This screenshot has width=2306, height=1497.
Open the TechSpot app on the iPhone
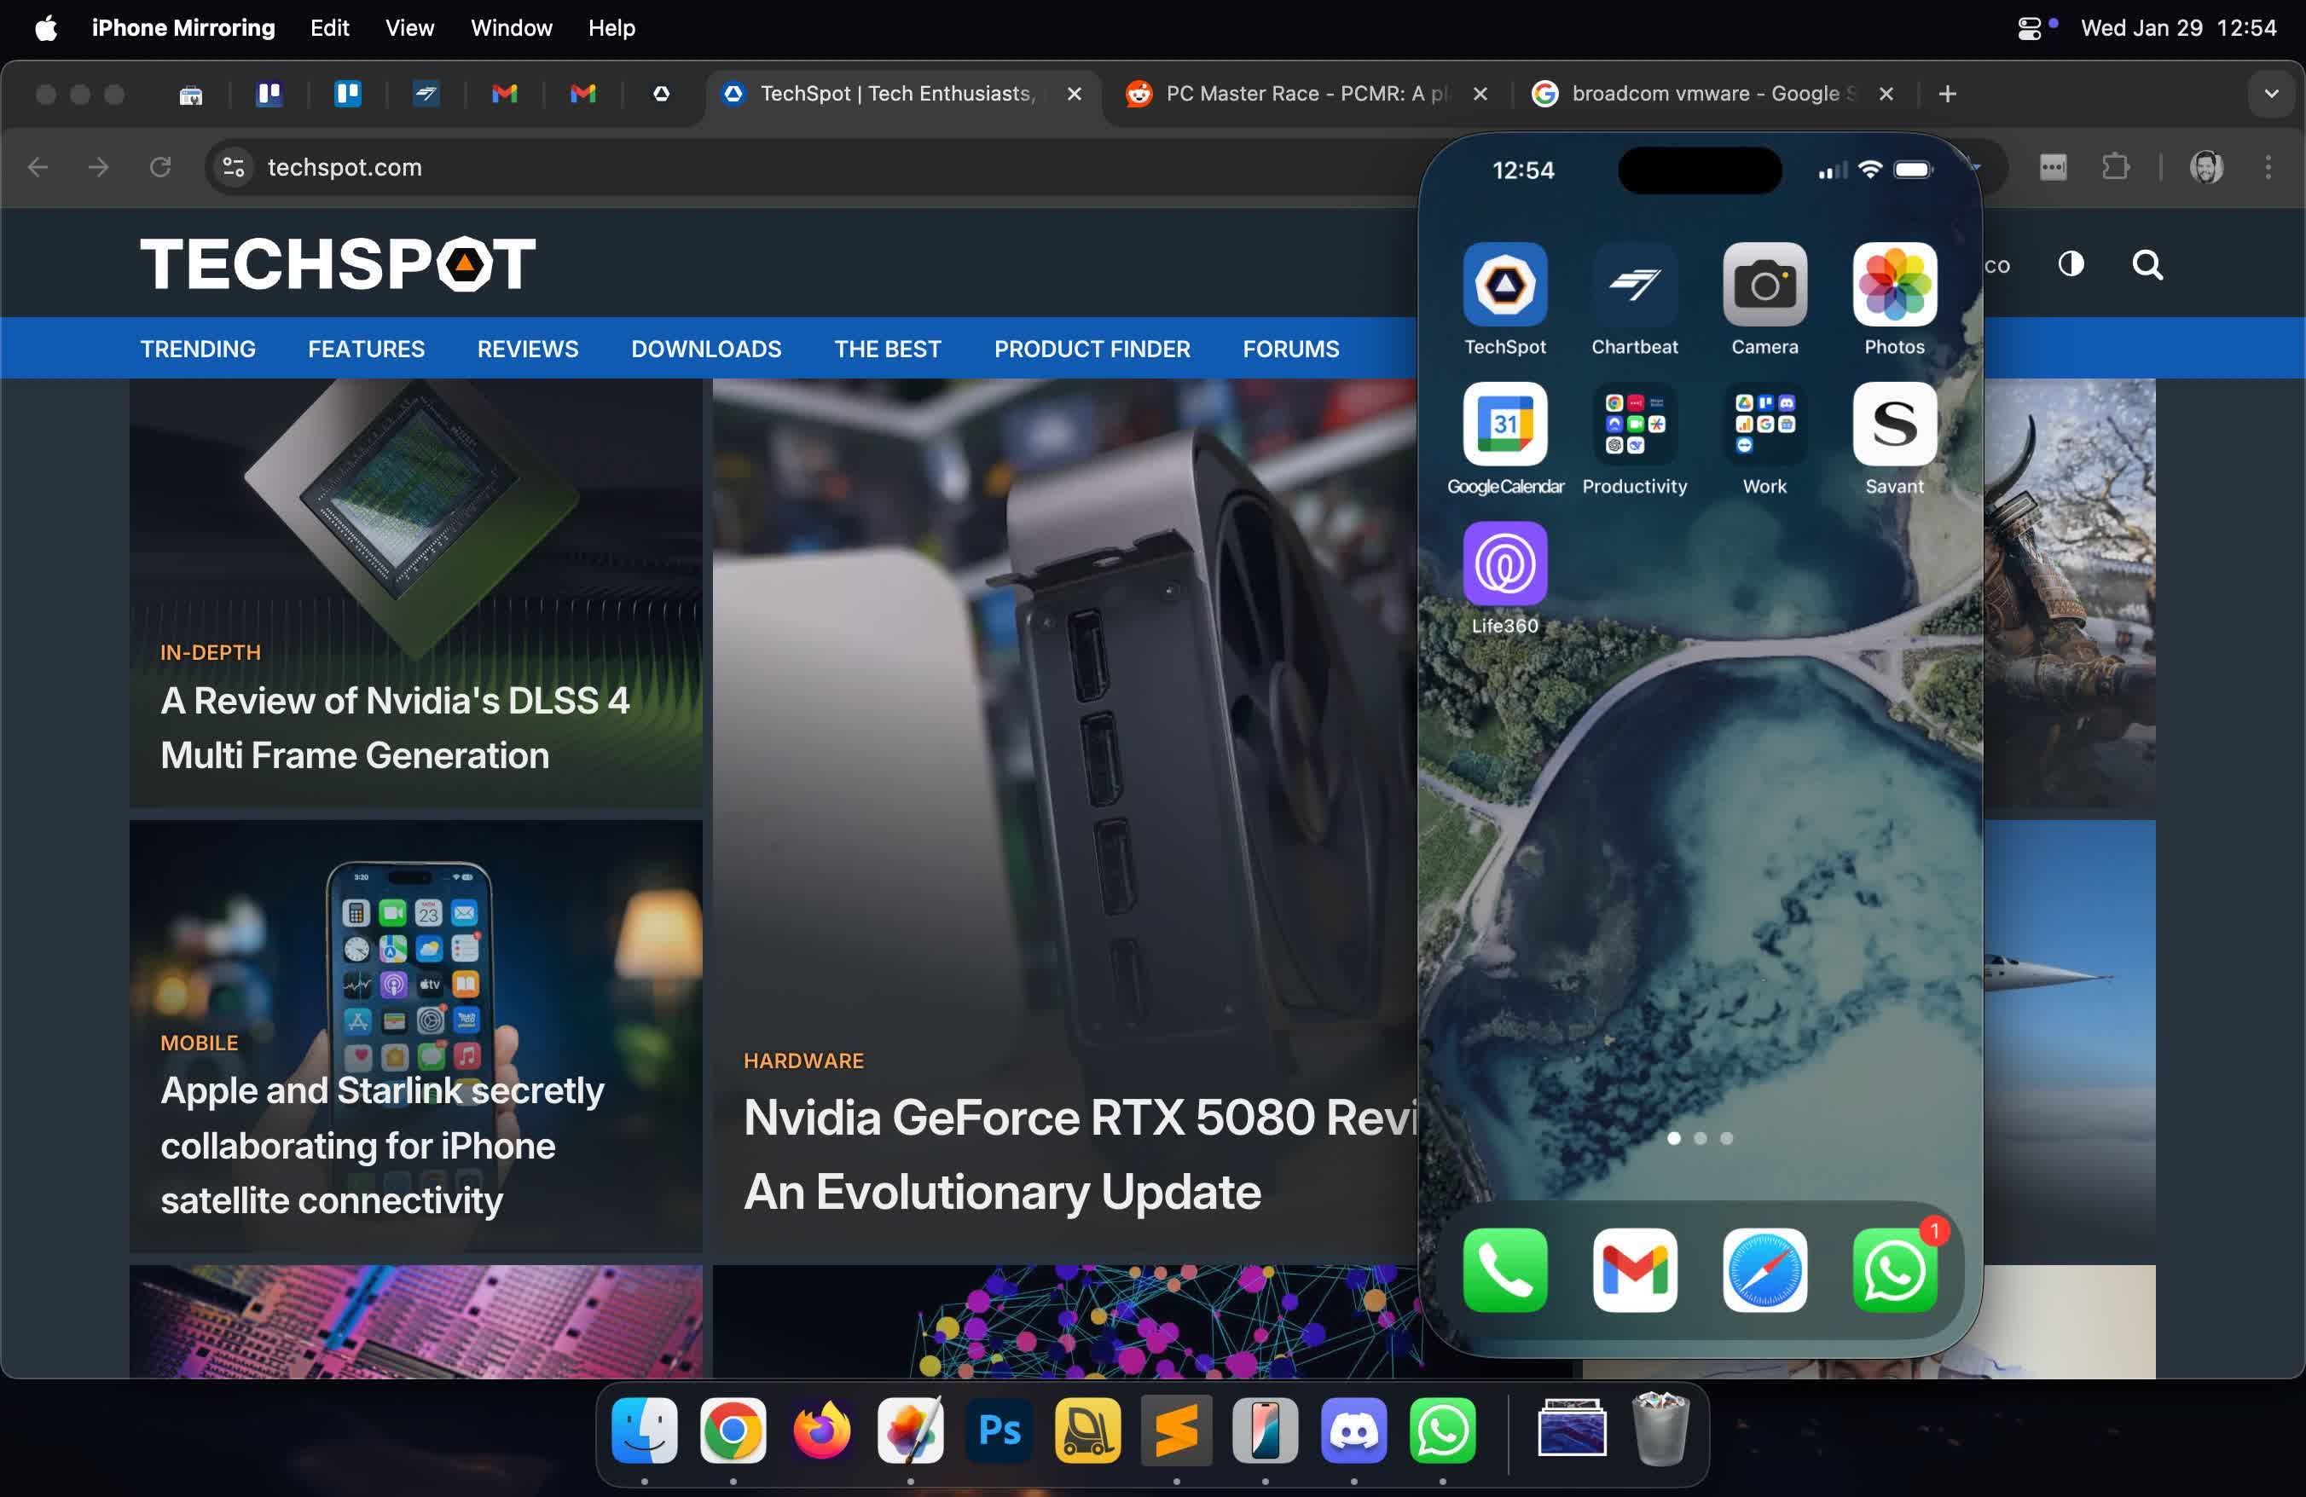click(1504, 284)
